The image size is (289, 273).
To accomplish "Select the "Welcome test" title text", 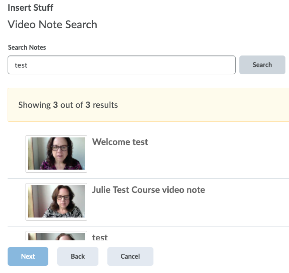I will tap(120, 142).
